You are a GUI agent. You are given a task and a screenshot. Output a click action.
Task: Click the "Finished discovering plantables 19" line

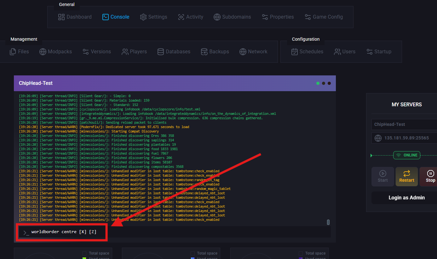tap(97, 144)
